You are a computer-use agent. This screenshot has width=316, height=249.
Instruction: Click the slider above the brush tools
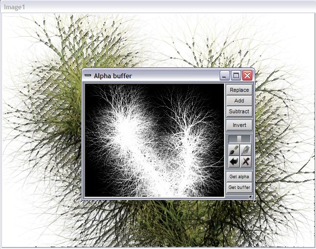239,139
